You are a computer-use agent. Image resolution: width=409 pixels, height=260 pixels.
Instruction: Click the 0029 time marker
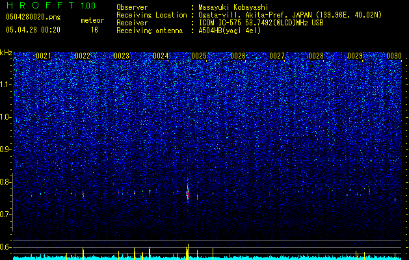coord(355,56)
